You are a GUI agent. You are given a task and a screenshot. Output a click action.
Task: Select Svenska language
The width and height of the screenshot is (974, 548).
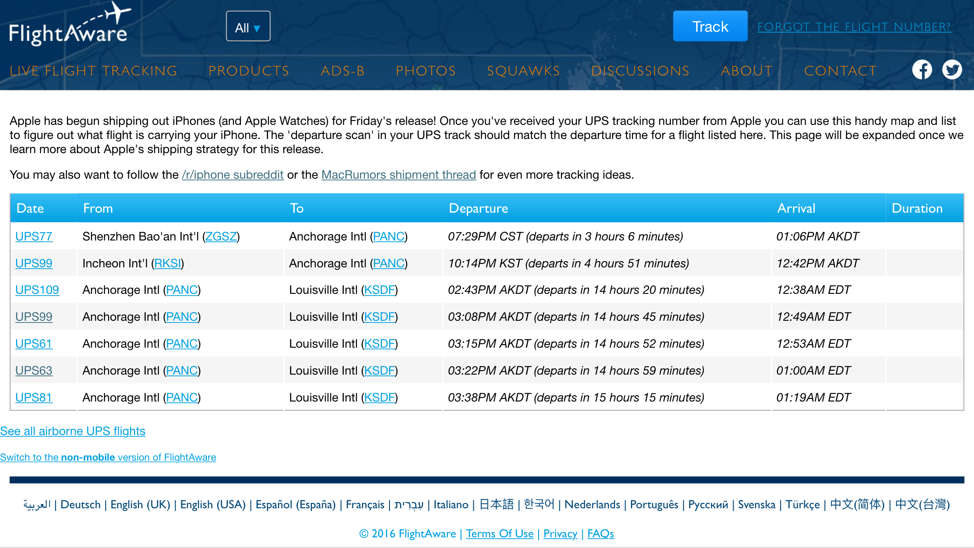coord(757,505)
